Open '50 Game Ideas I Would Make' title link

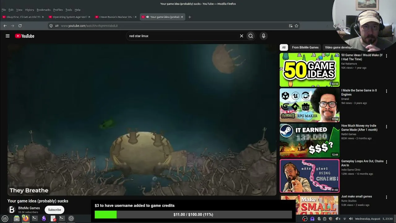(362, 57)
